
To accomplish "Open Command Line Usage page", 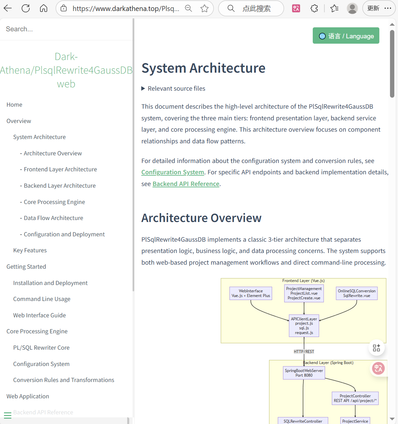I will [x=42, y=299].
